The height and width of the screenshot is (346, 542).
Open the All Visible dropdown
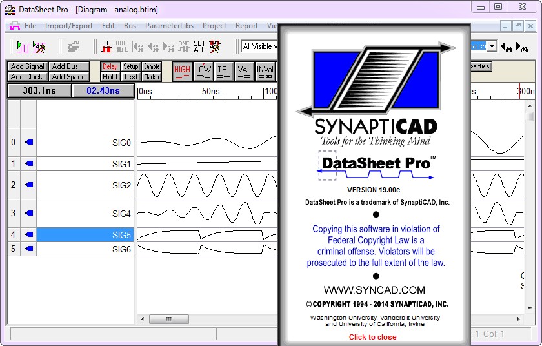click(259, 46)
